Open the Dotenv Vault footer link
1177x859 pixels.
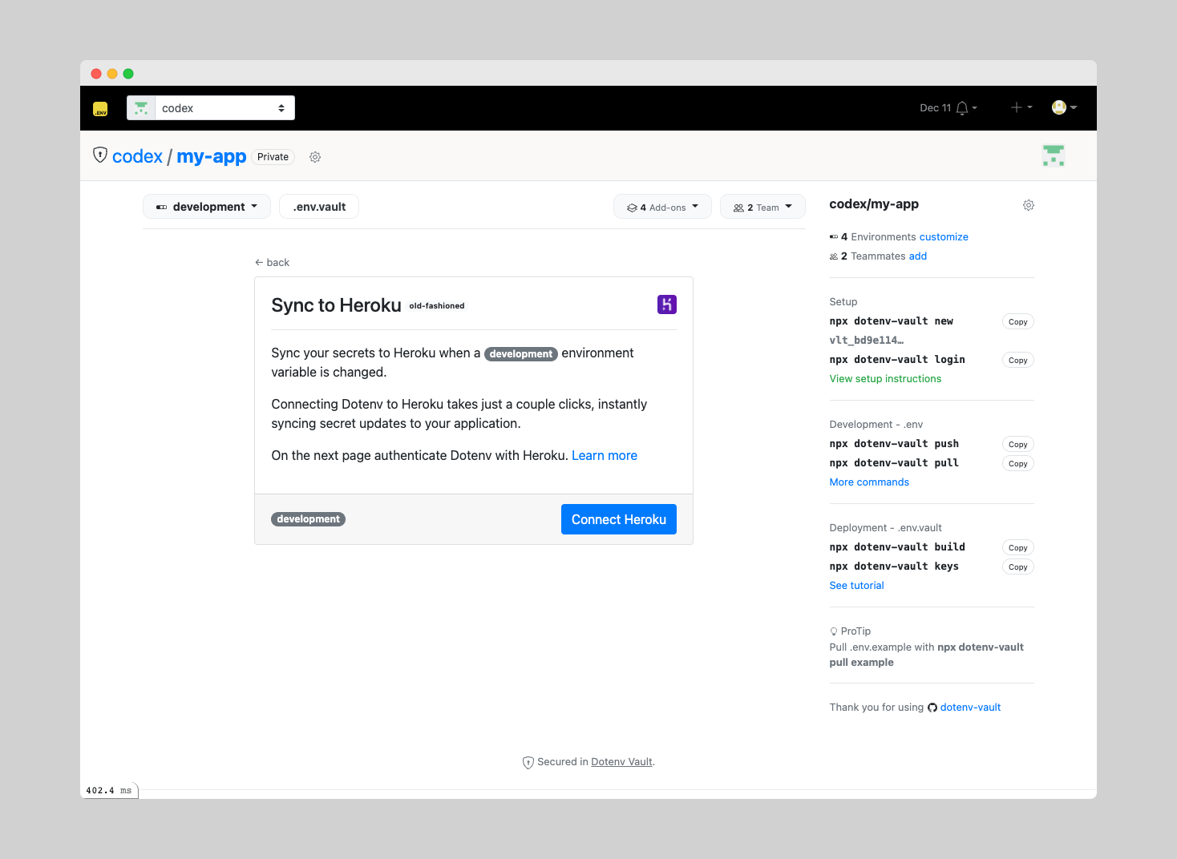[621, 762]
